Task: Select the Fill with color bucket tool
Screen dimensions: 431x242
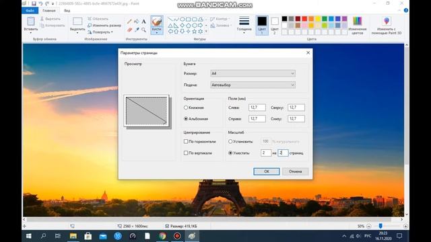Action: [x=136, y=22]
